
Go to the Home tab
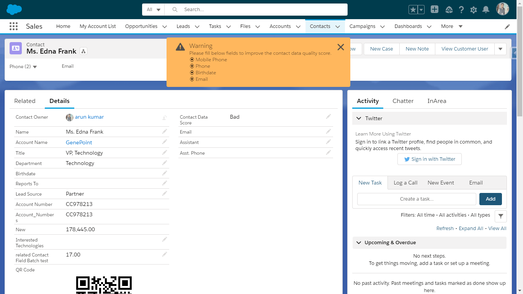(63, 26)
